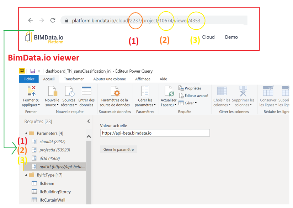Click the padlock icon in address bar
The image size is (293, 208).
66,21
